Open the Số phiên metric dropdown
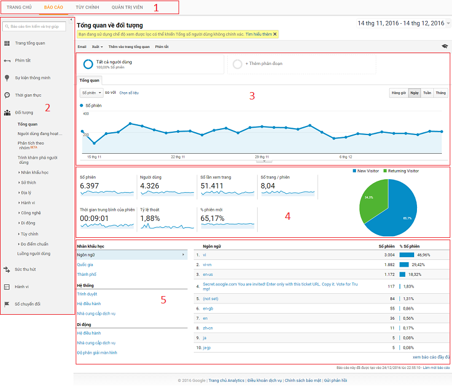Viewport: 452px width, 391px height. (x=92, y=93)
